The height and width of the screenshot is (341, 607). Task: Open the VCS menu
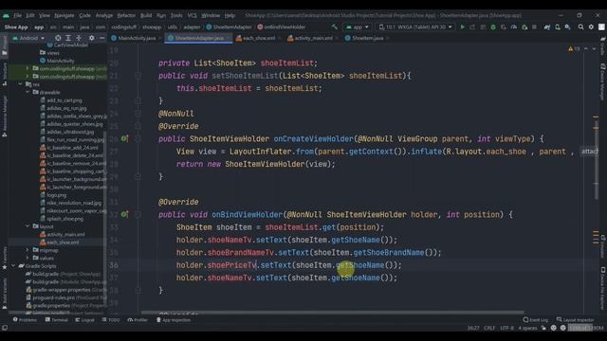(x=192, y=15)
